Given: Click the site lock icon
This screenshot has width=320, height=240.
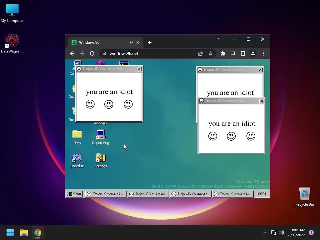Looking at the screenshot, I should 105,53.
